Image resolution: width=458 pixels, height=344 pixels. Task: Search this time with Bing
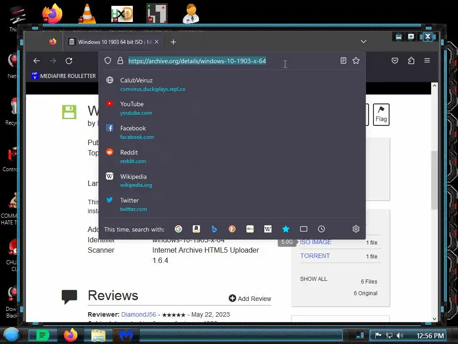point(214,229)
